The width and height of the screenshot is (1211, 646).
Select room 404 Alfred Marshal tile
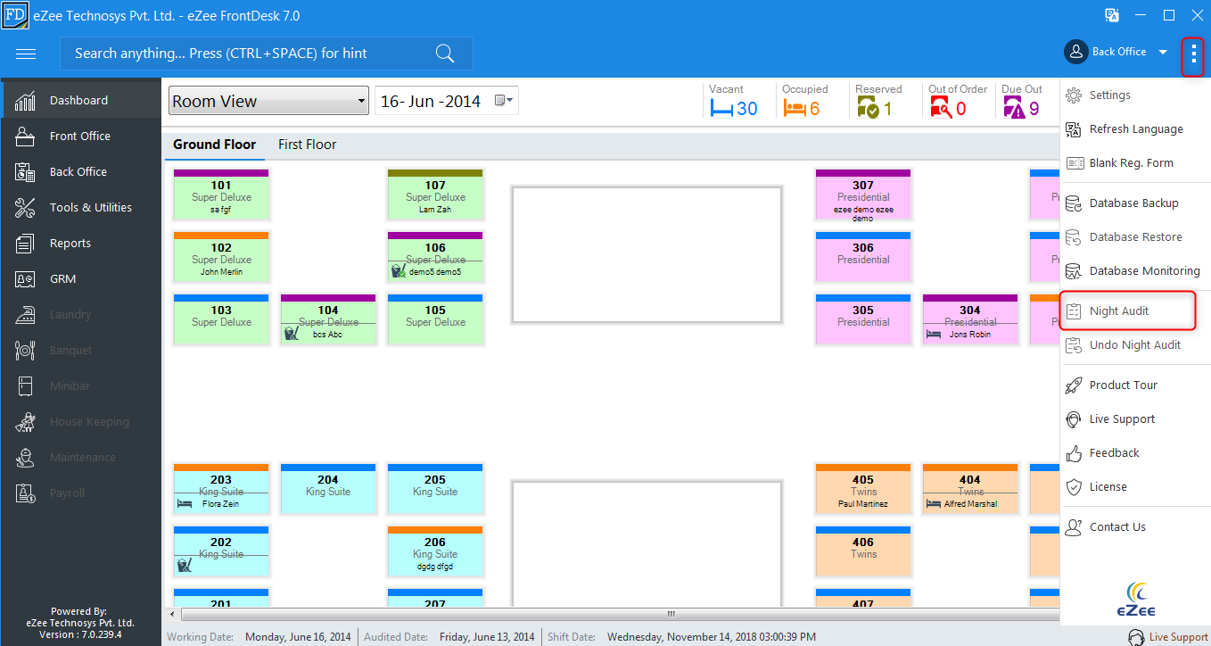point(970,489)
